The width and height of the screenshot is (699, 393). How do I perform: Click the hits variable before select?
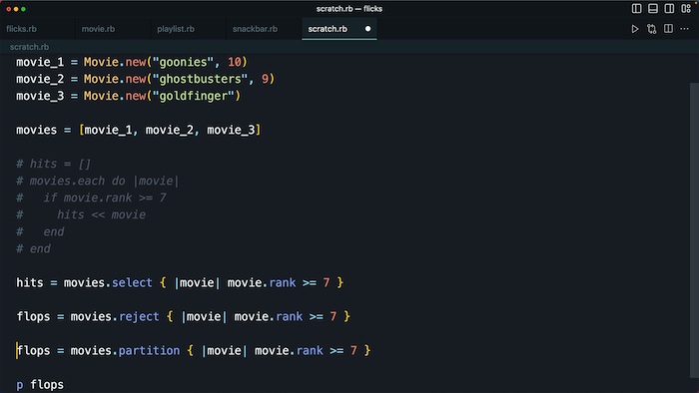point(29,282)
